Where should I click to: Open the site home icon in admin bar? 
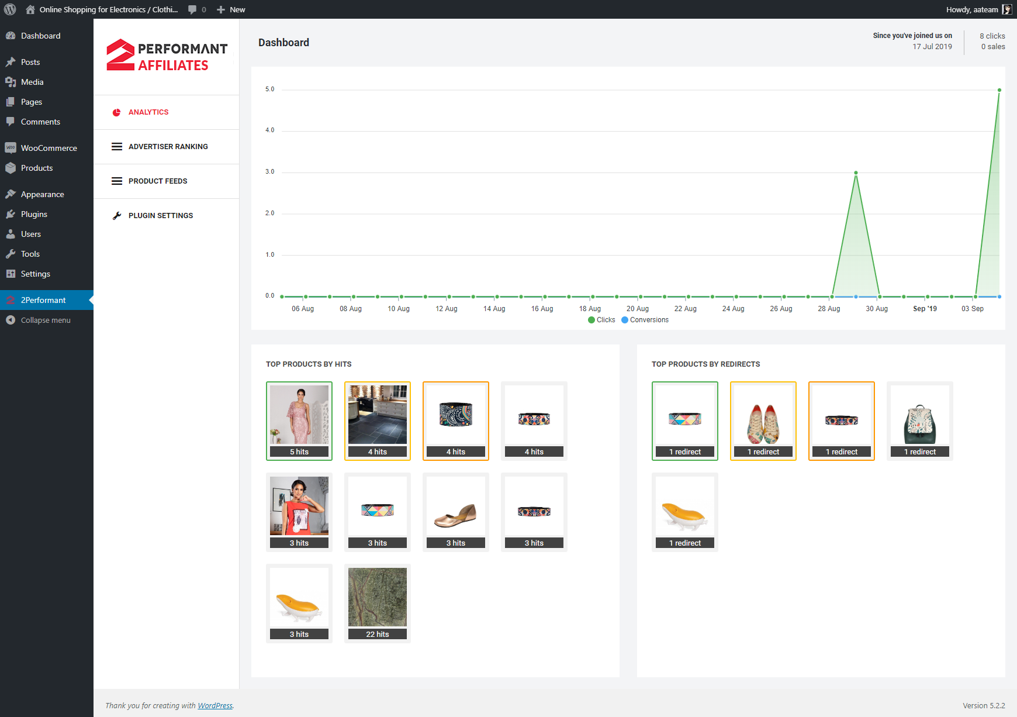click(30, 9)
